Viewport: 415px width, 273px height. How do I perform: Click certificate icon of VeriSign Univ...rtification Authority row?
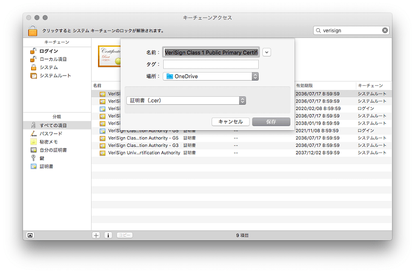[103, 153]
